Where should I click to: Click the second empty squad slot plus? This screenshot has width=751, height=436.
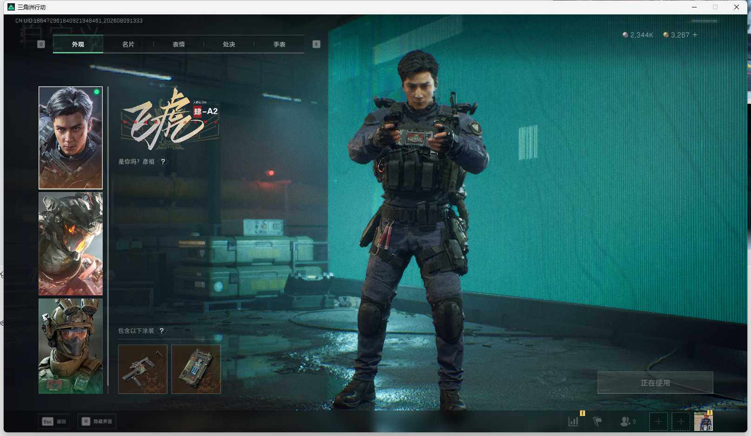[x=681, y=422]
